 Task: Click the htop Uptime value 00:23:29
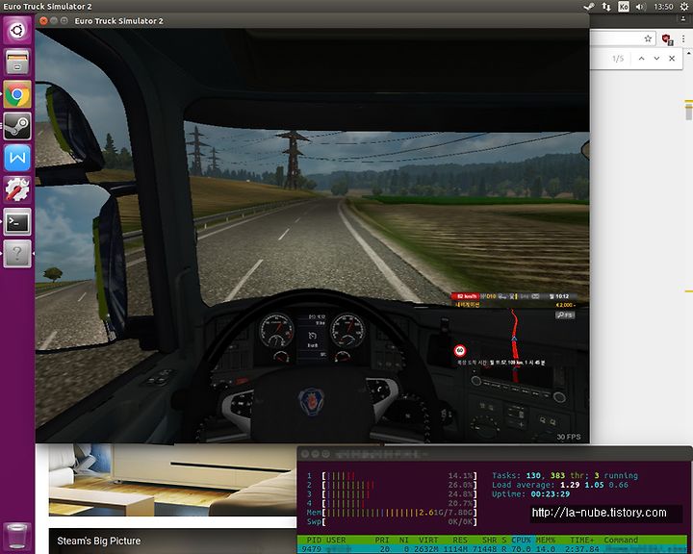point(551,494)
